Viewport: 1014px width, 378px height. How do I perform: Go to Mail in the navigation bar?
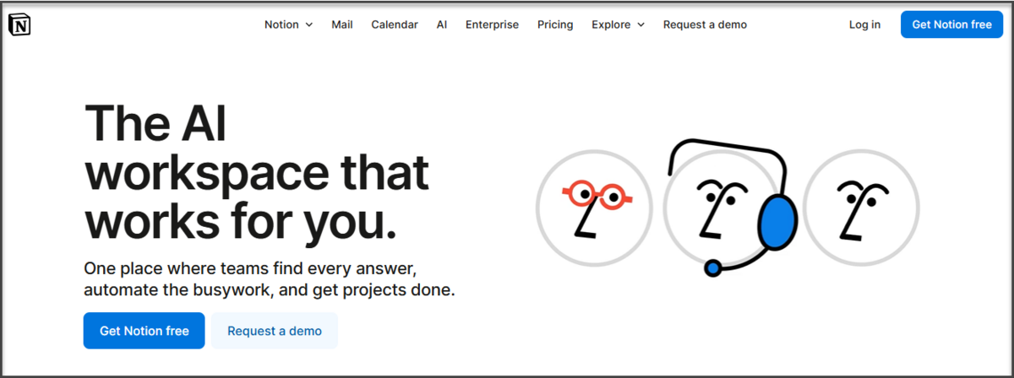(342, 24)
